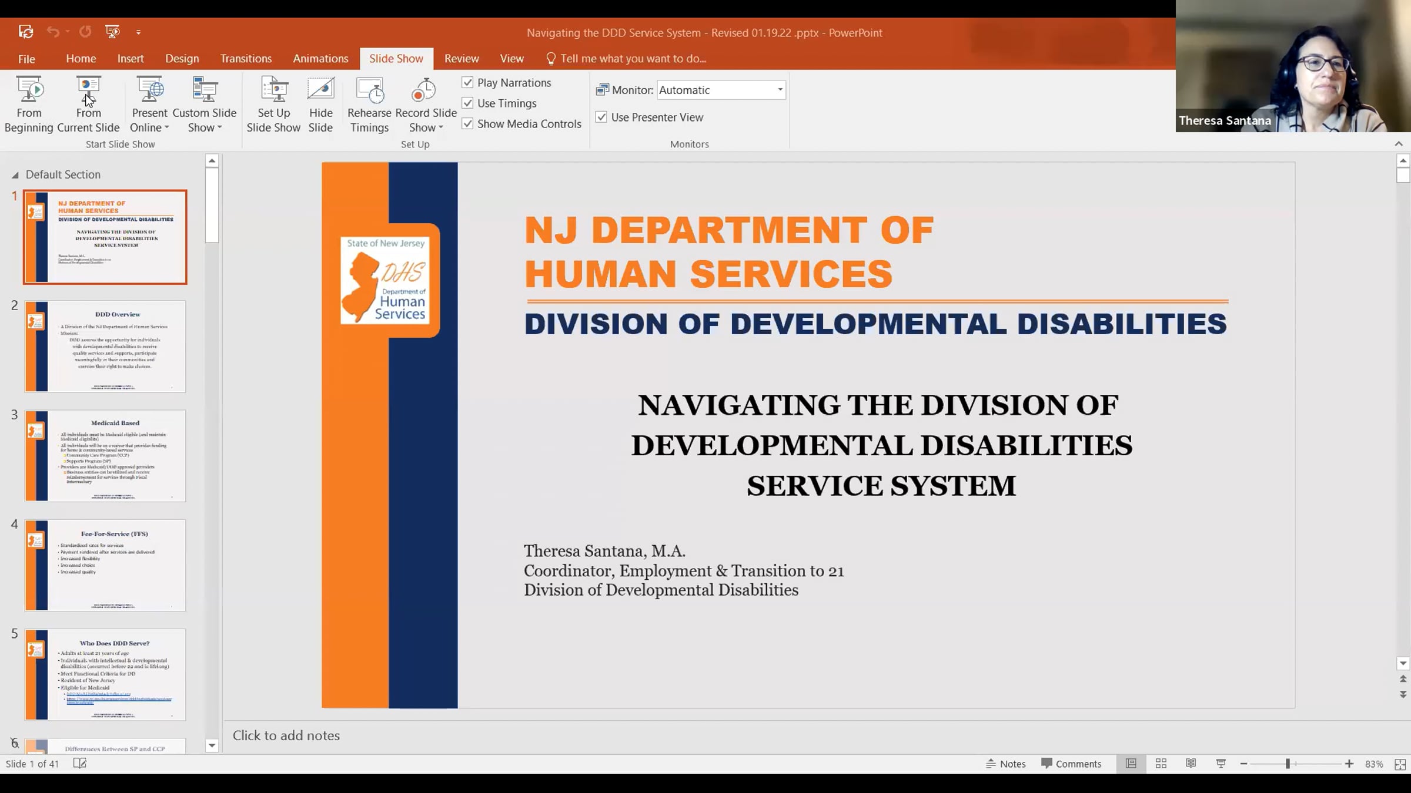
Task: Switch to the Home tab
Action: coord(81,59)
